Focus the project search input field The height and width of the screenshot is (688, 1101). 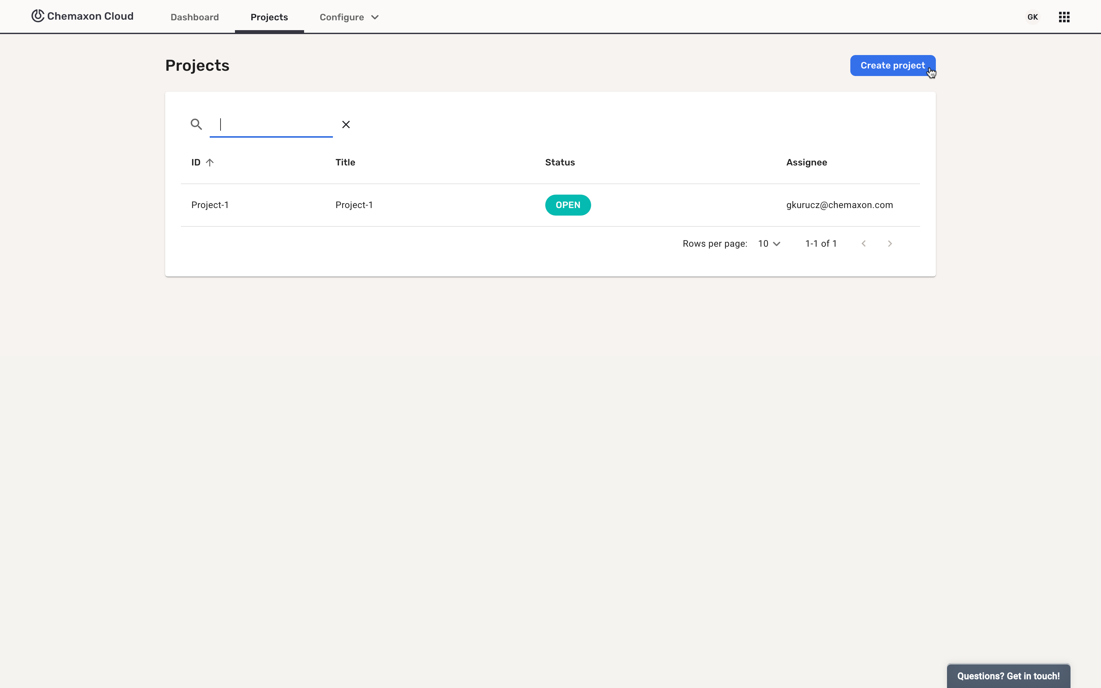point(271,124)
